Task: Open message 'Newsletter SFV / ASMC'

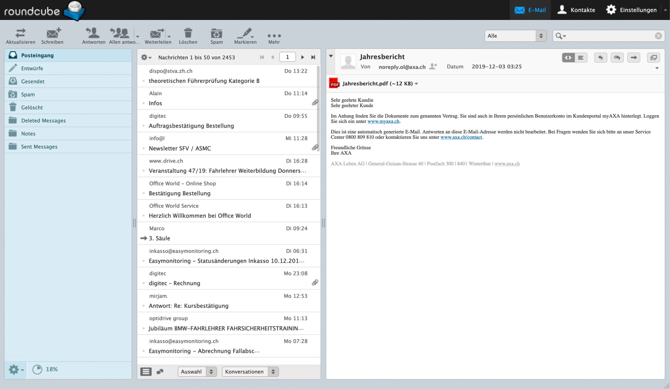Action: [x=228, y=143]
